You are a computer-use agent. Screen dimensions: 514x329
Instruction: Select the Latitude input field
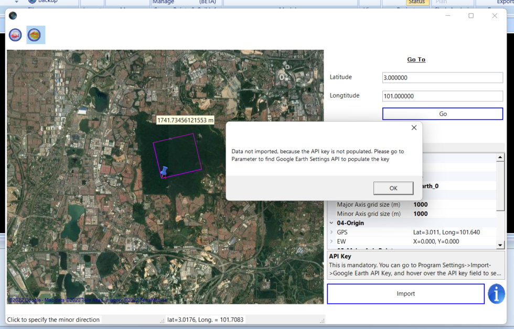coord(442,77)
